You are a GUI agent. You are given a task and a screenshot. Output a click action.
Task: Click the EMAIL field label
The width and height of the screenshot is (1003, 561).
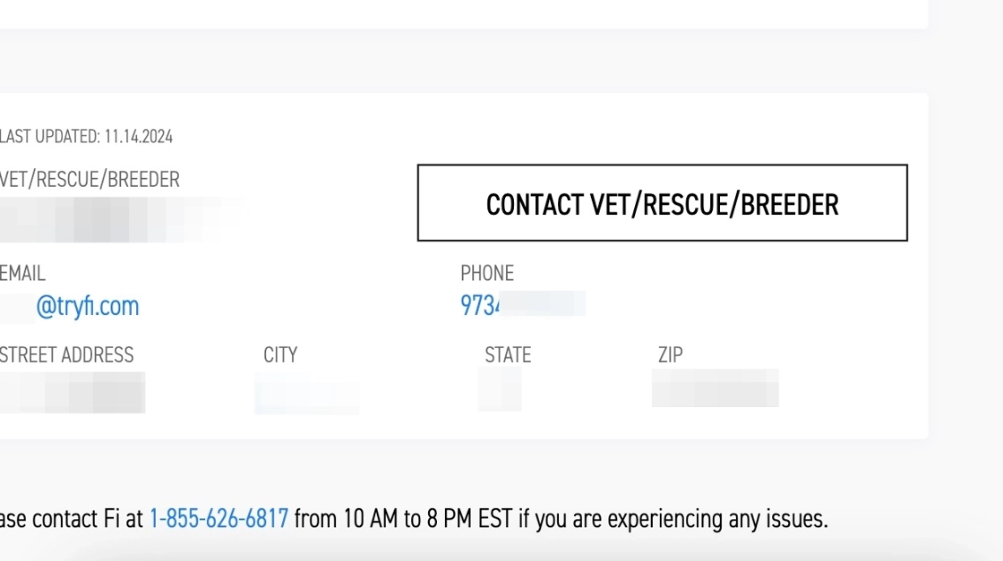click(x=22, y=273)
